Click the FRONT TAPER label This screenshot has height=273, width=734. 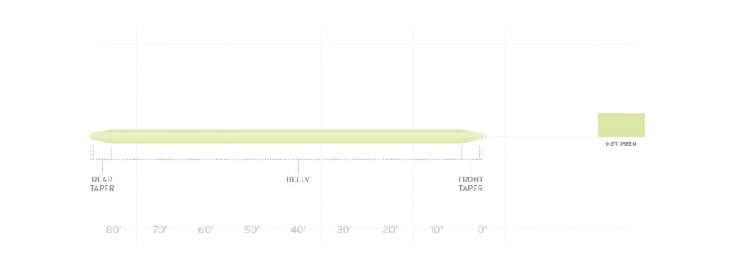471,184
